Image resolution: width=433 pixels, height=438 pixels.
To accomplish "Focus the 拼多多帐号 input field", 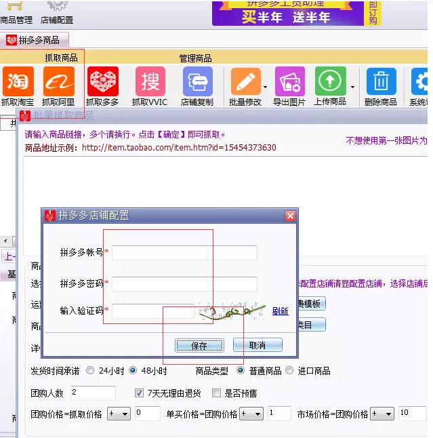I will point(184,253).
